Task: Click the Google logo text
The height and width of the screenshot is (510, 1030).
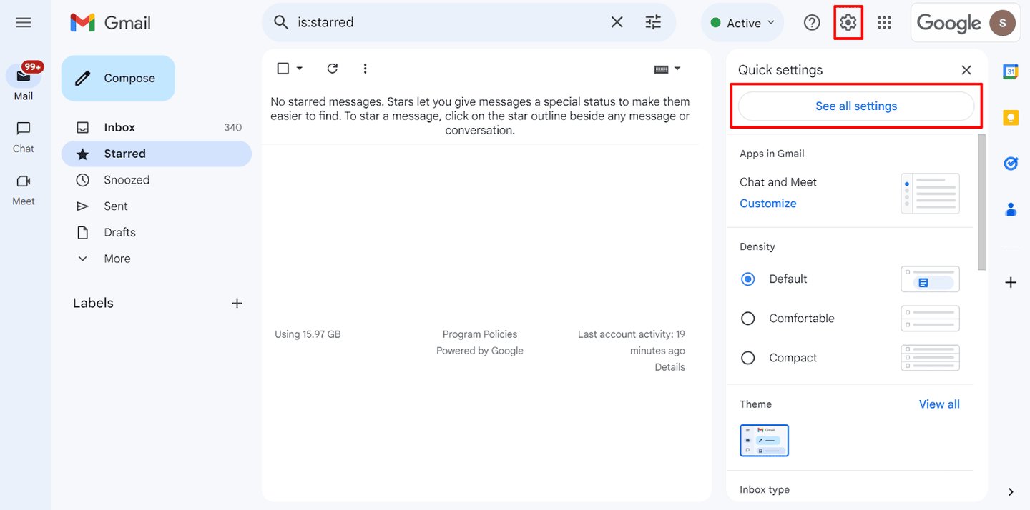Action: tap(948, 23)
